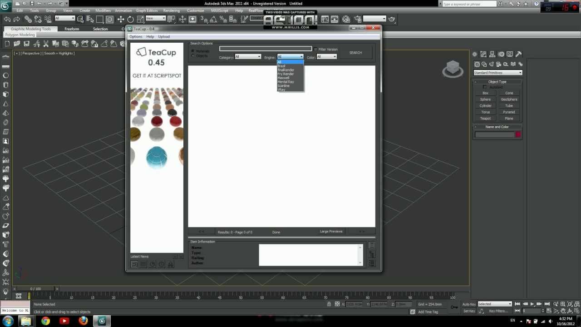Image resolution: width=581 pixels, height=327 pixels.
Task: Toggle the Percent Snap button
Action: (x=224, y=19)
